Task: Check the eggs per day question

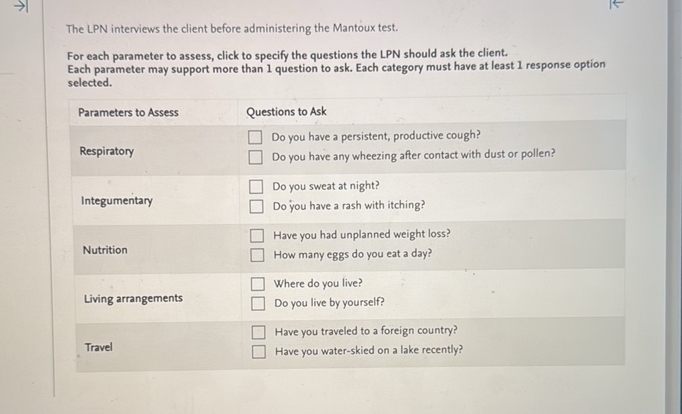Action: tap(256, 254)
